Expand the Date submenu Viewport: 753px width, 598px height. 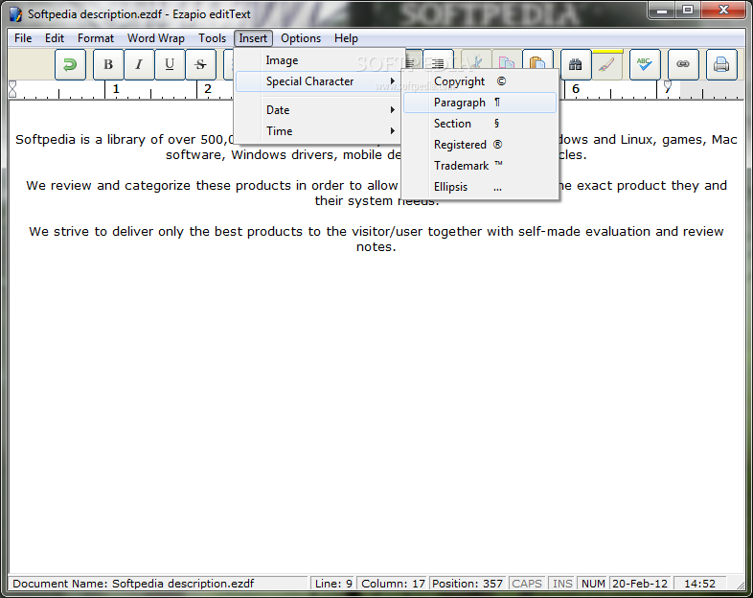(319, 110)
